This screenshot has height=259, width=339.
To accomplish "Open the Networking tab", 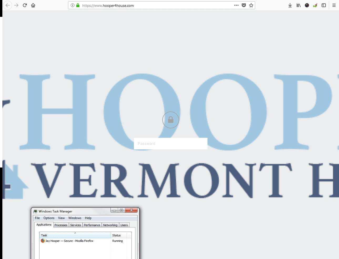I will (x=110, y=225).
